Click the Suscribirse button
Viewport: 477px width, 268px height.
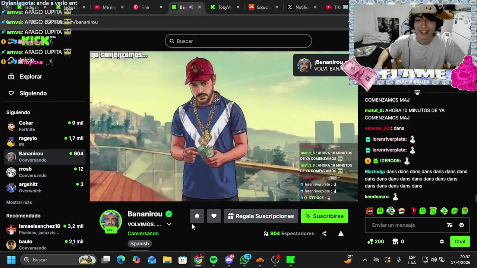click(325, 216)
